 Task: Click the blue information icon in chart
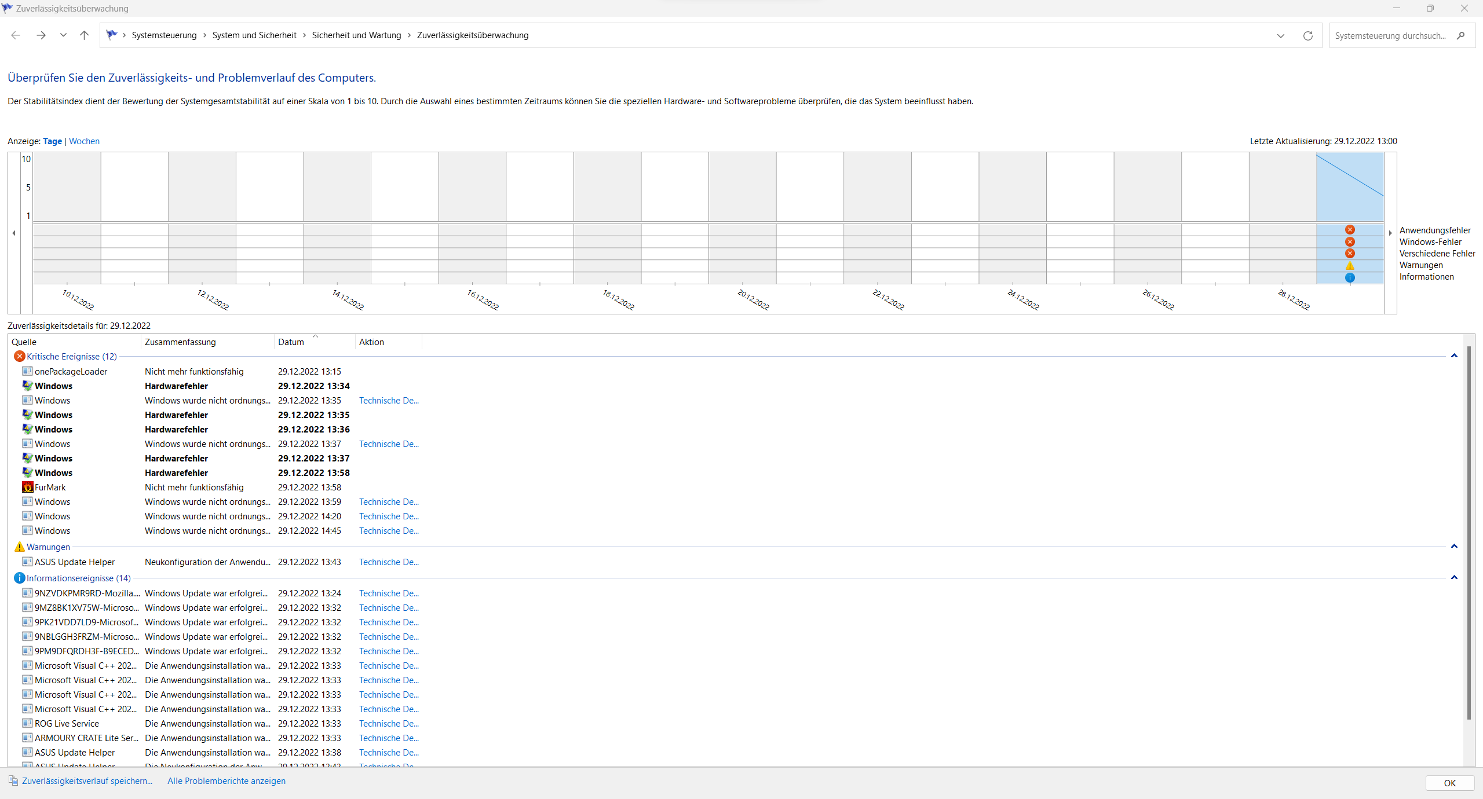[x=1350, y=278]
